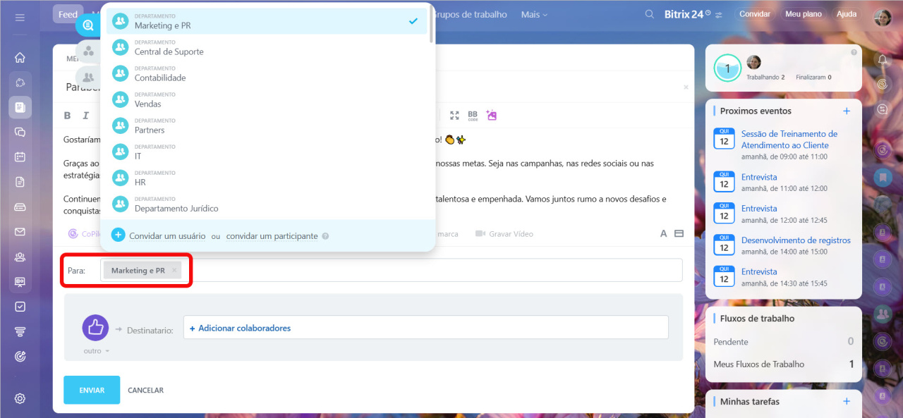Open the notifications bell icon
Image resolution: width=903 pixels, height=418 pixels.
coord(882,59)
